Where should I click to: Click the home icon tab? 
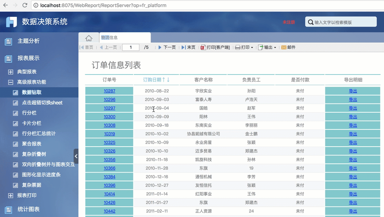click(89, 38)
